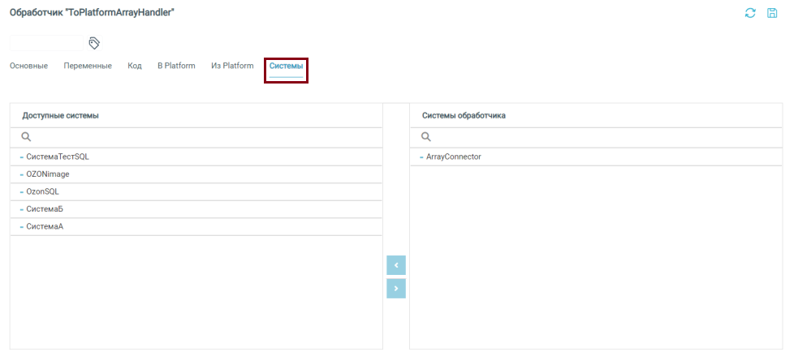Switch to the Основные tab
Screen dimensions: 794x356
(28, 66)
